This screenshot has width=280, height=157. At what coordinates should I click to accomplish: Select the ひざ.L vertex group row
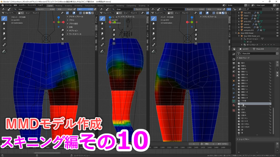pos(255,107)
